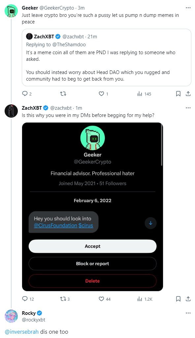The width and height of the screenshot is (195, 338).
Task: Open the @TheShamdoo profile link
Action: tap(69, 44)
